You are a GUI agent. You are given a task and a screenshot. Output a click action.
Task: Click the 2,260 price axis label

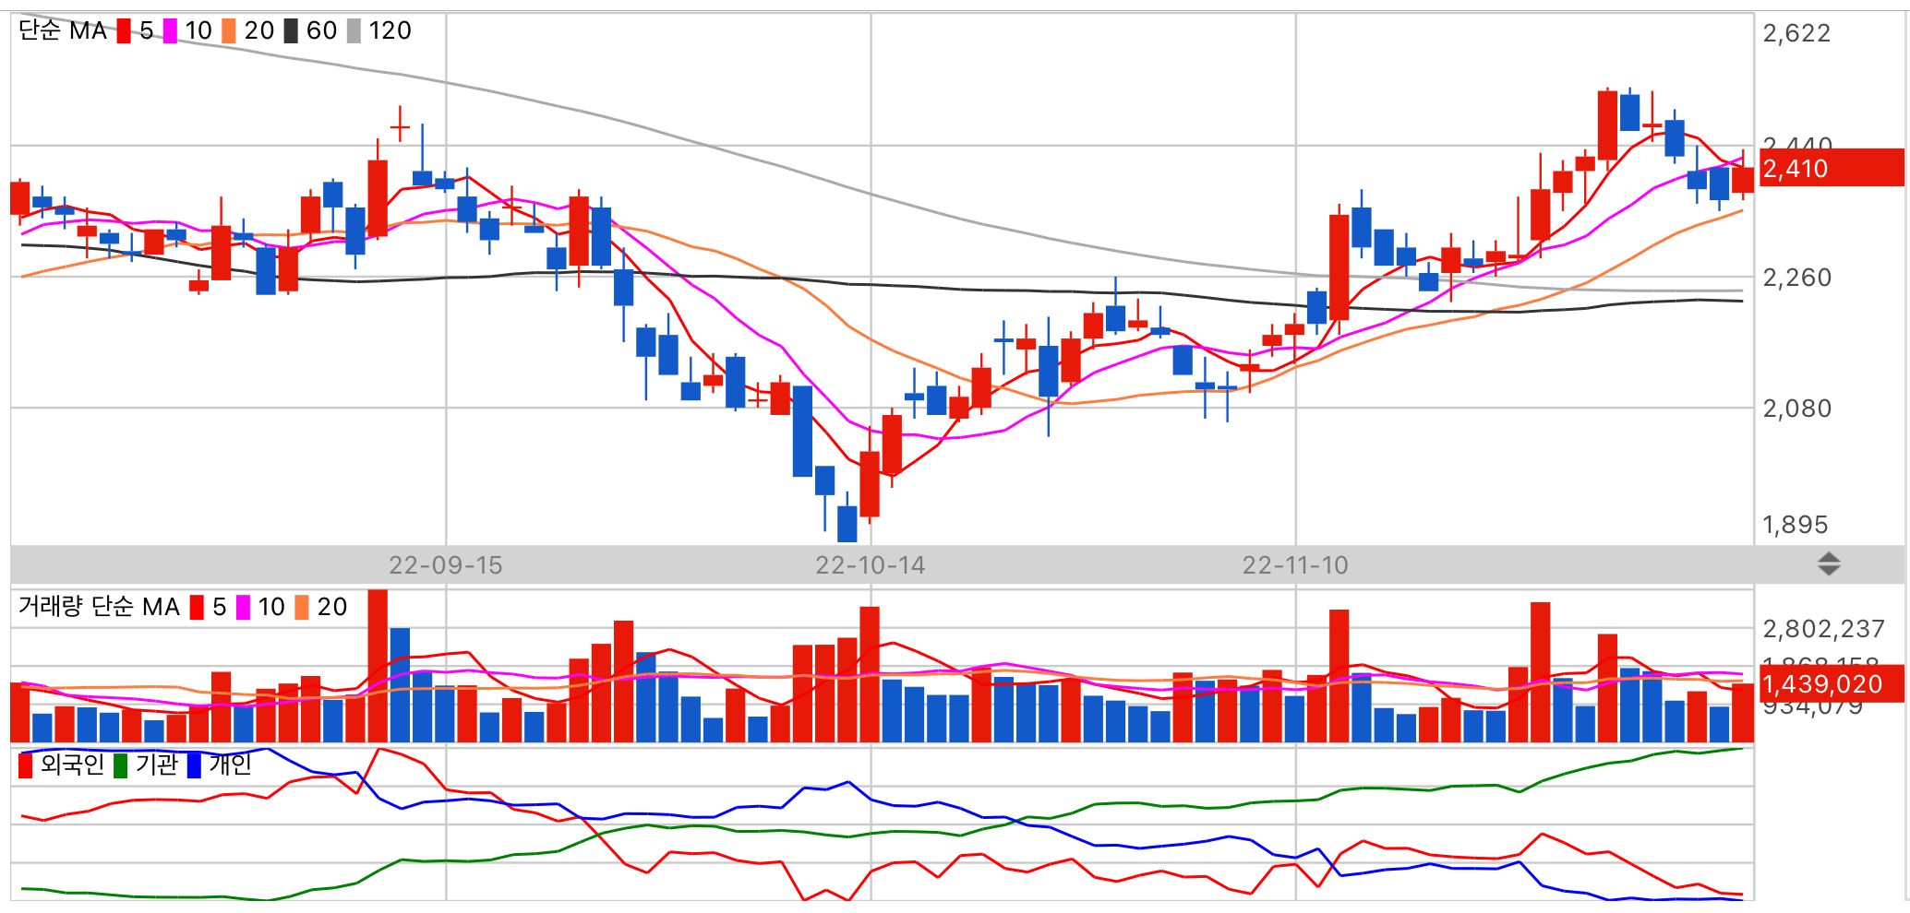tap(1796, 278)
